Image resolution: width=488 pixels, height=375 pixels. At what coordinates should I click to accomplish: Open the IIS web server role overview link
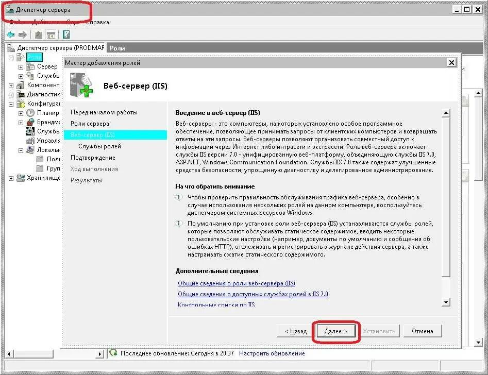(x=236, y=283)
